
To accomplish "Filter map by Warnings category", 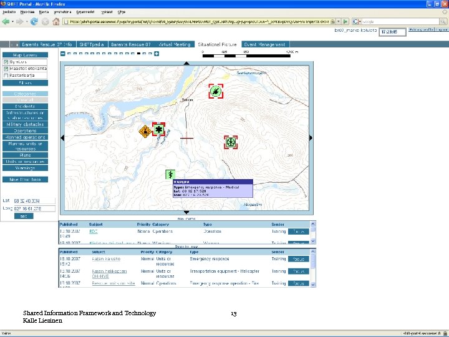I will point(25,168).
